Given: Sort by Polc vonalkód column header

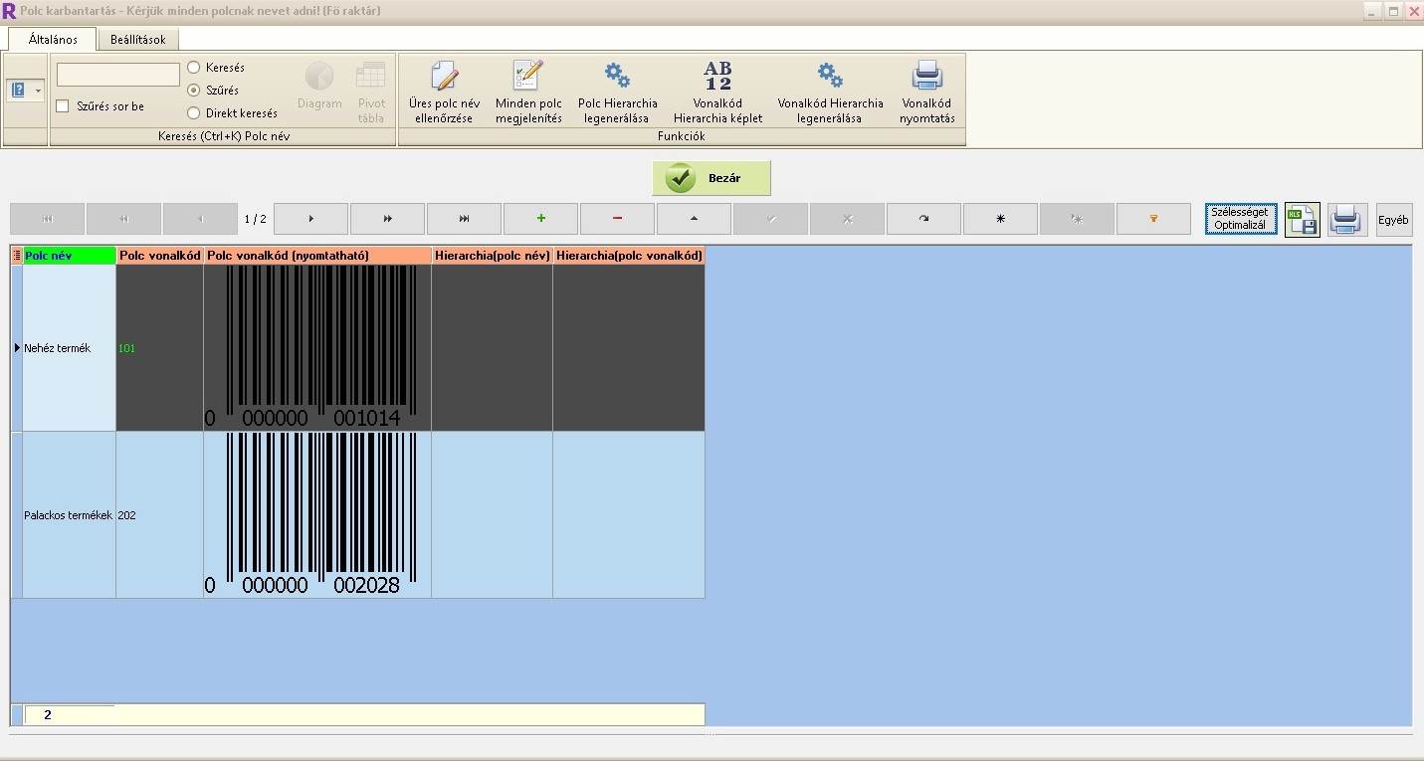Looking at the screenshot, I should (159, 256).
